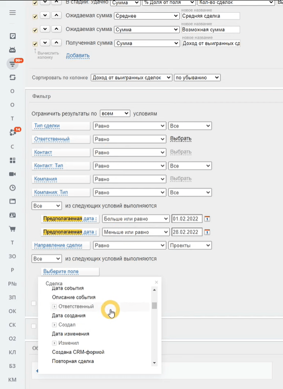283x389 pixels.
Task: Click the field popup scrollbar down arrow
Action: pos(155,363)
